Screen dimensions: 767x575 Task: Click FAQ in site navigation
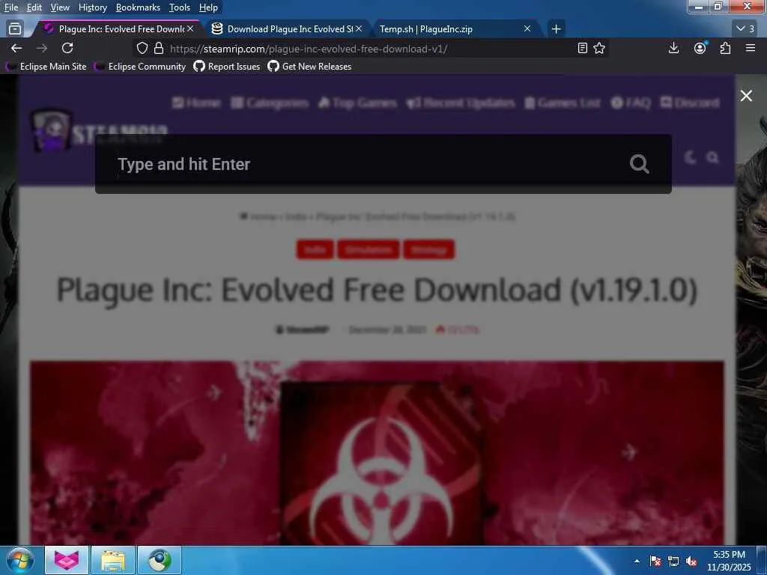(x=631, y=103)
